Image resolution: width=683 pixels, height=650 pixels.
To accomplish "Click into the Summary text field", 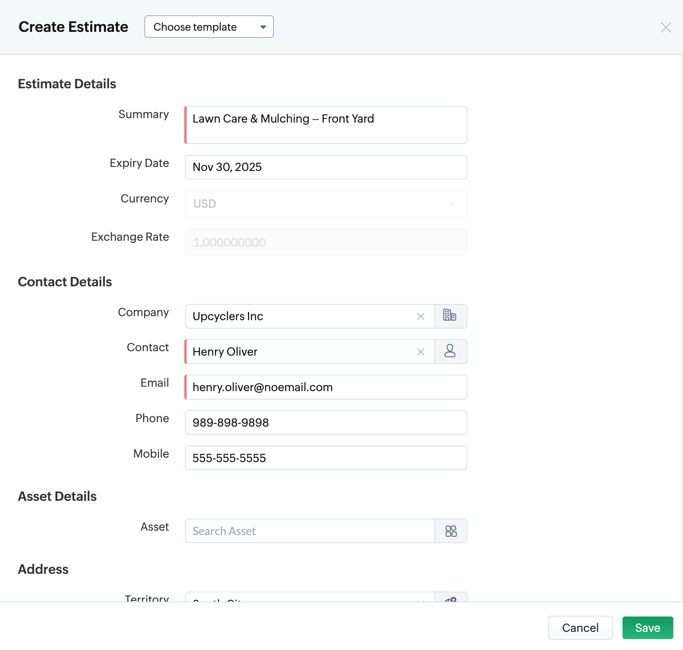I will (x=325, y=125).
